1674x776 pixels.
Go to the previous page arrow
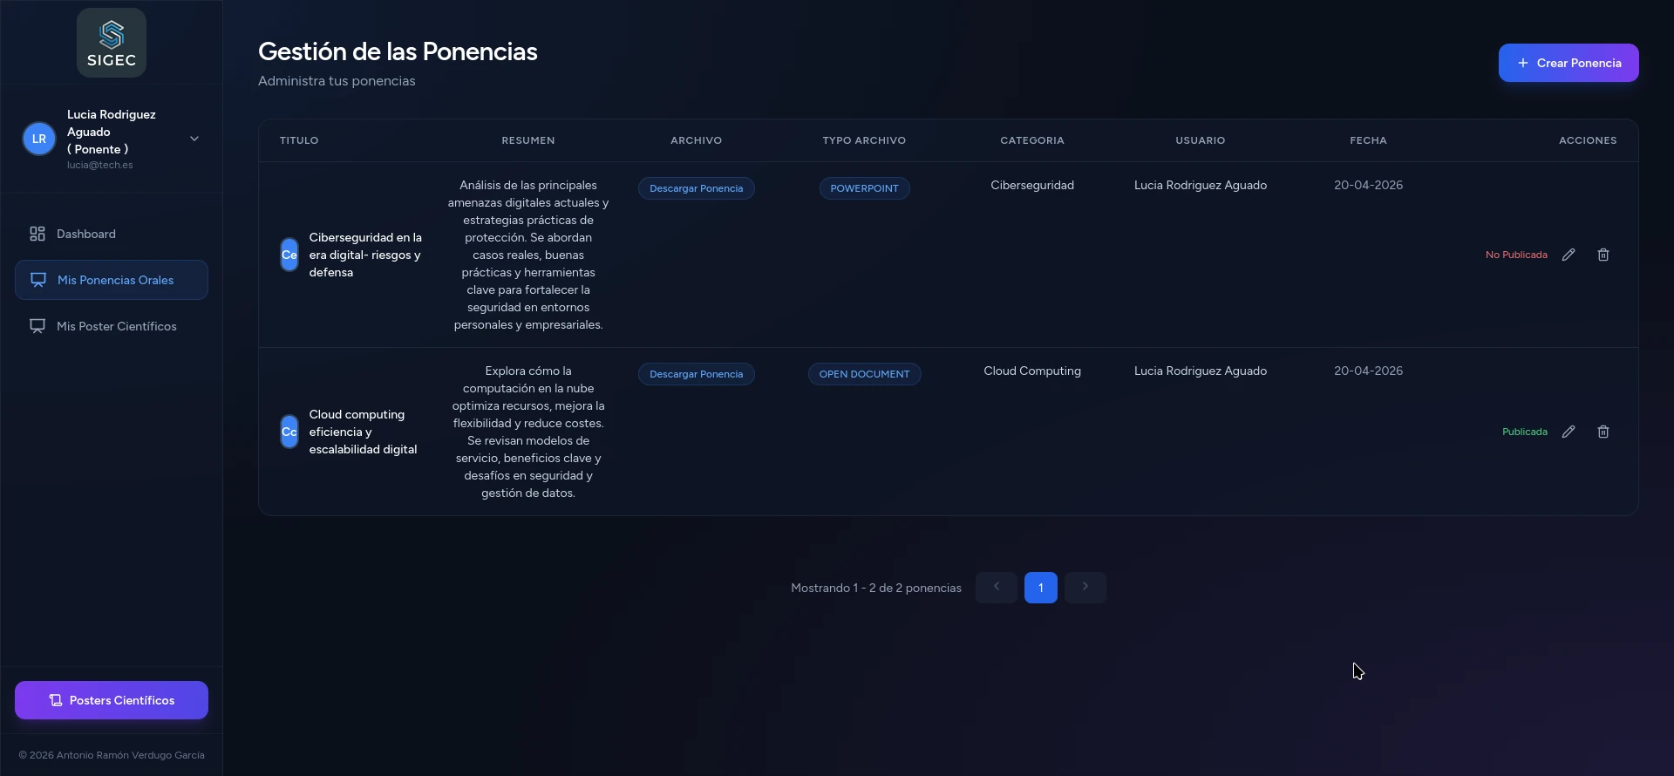[x=996, y=587]
